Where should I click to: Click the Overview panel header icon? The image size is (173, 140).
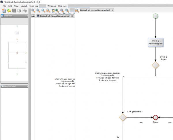2,16
